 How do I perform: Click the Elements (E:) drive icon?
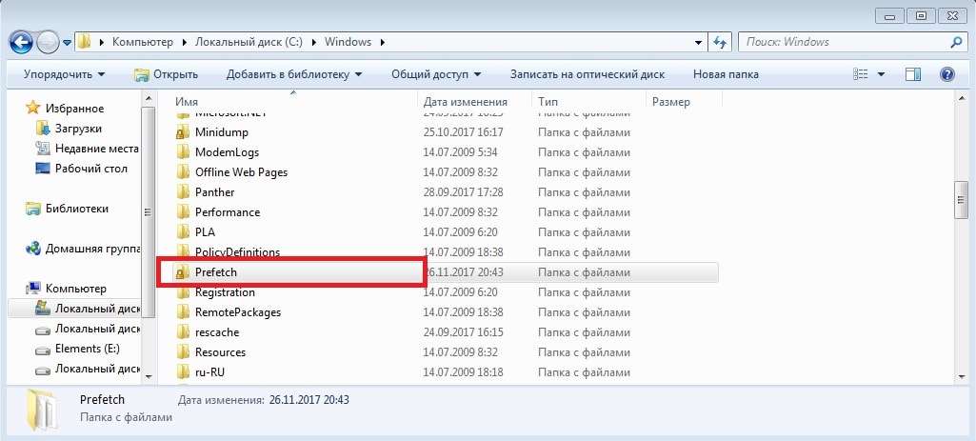coord(42,349)
